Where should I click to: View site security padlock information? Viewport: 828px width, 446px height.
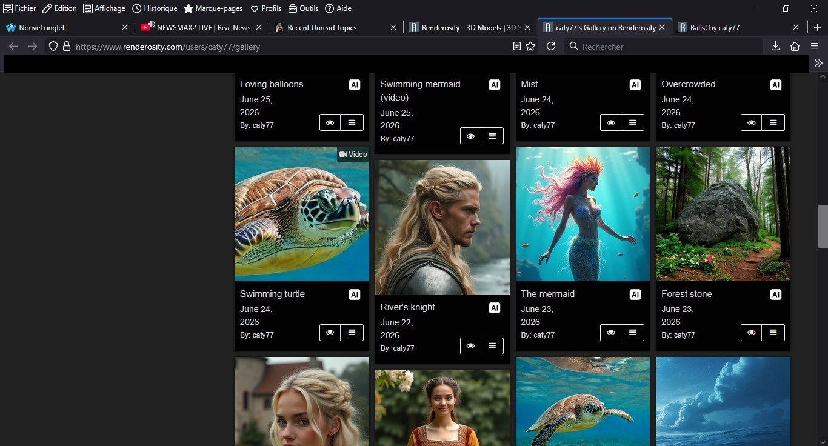tap(67, 46)
